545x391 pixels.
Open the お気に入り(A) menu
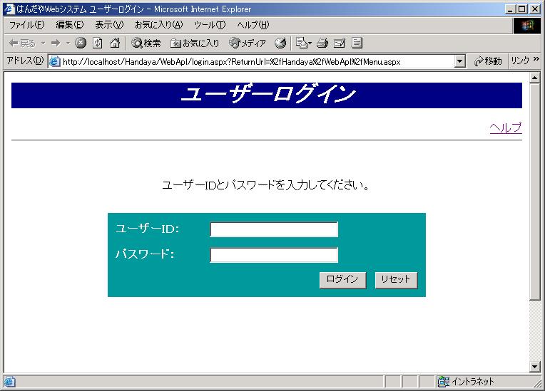click(158, 25)
